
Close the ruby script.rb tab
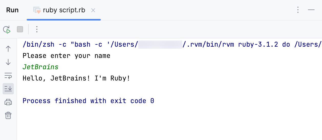coord(93,10)
